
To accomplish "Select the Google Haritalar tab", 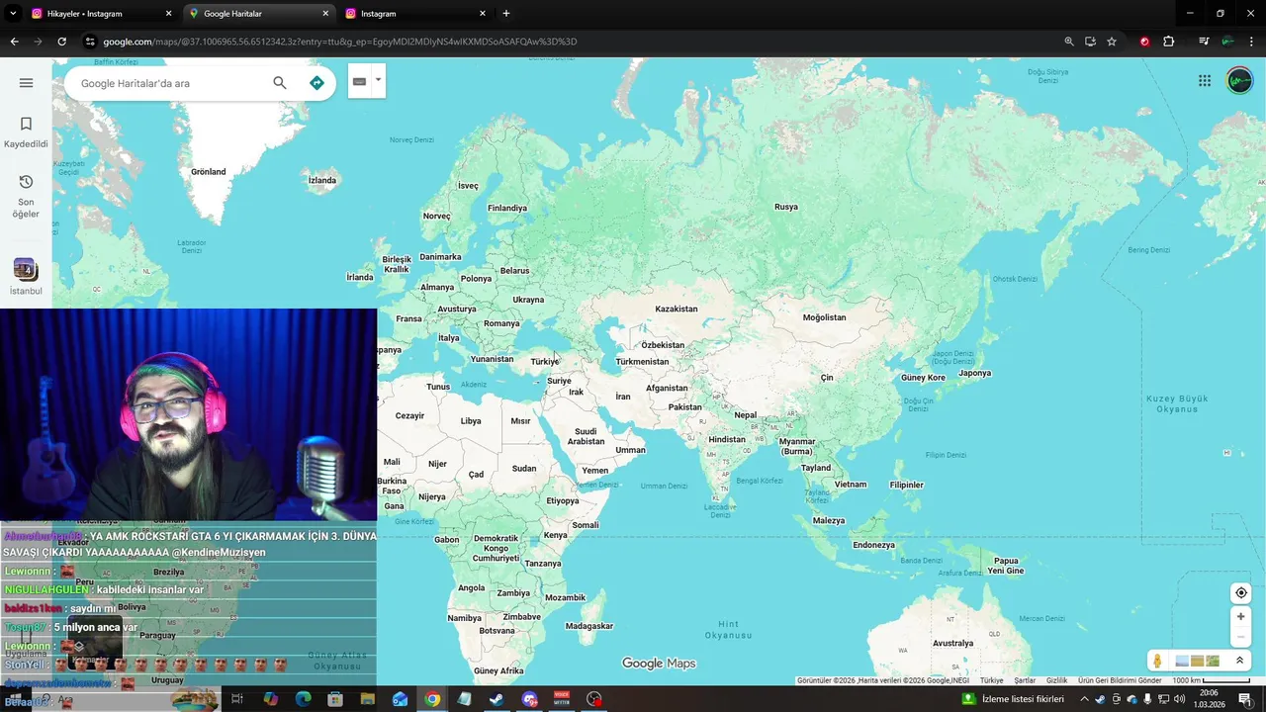I will (257, 14).
